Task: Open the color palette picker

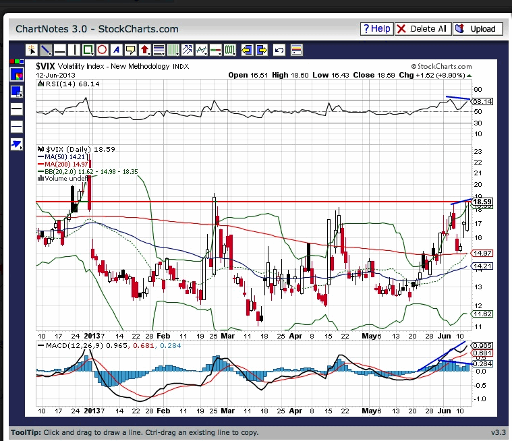Action: [17, 75]
